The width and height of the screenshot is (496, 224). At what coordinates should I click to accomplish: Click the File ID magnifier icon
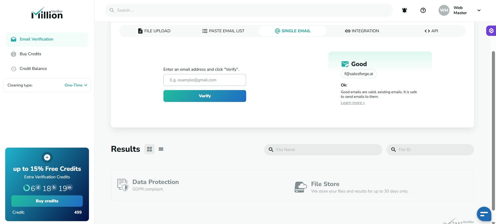pyautogui.click(x=394, y=150)
